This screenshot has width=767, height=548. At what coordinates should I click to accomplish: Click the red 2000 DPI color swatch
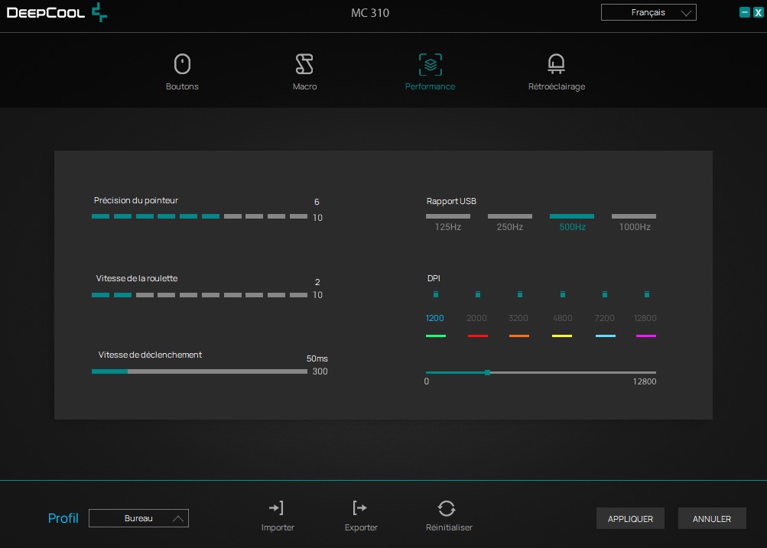pyautogui.click(x=477, y=336)
